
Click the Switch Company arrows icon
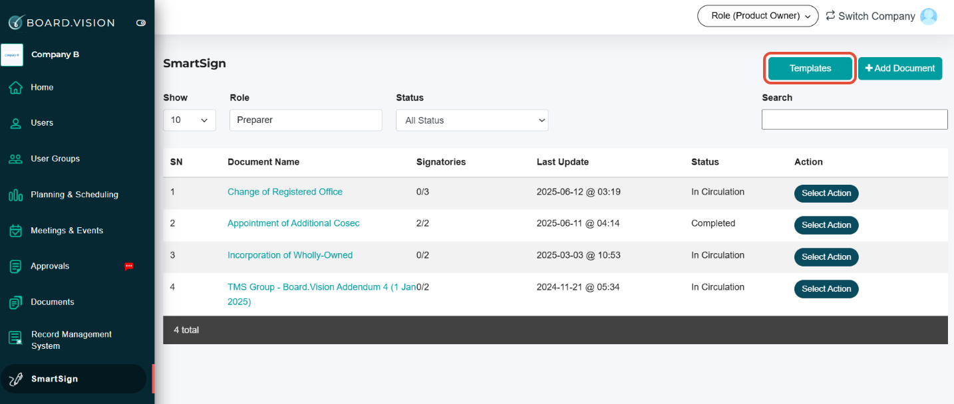830,15
